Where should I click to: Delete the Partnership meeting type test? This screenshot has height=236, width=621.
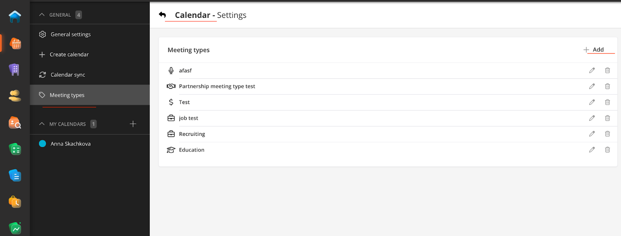point(607,86)
